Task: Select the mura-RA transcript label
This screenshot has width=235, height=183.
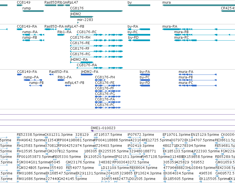Action: click(x=170, y=26)
